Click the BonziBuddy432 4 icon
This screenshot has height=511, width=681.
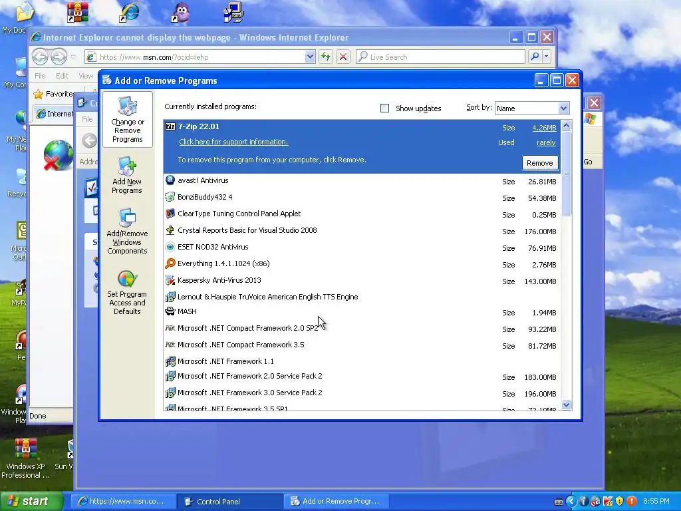[170, 197]
